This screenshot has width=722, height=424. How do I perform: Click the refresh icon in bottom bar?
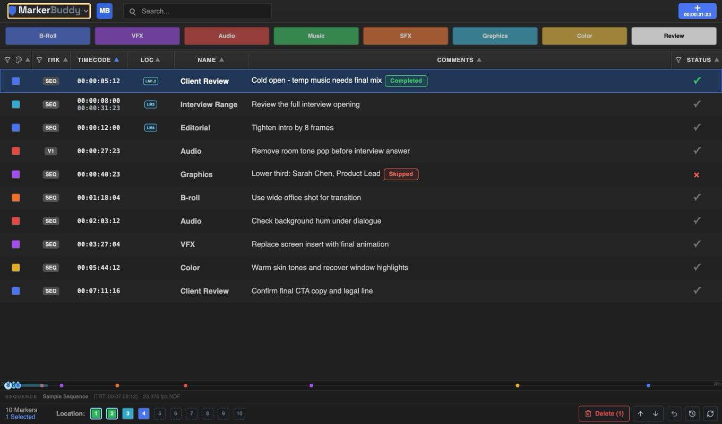[710, 413]
